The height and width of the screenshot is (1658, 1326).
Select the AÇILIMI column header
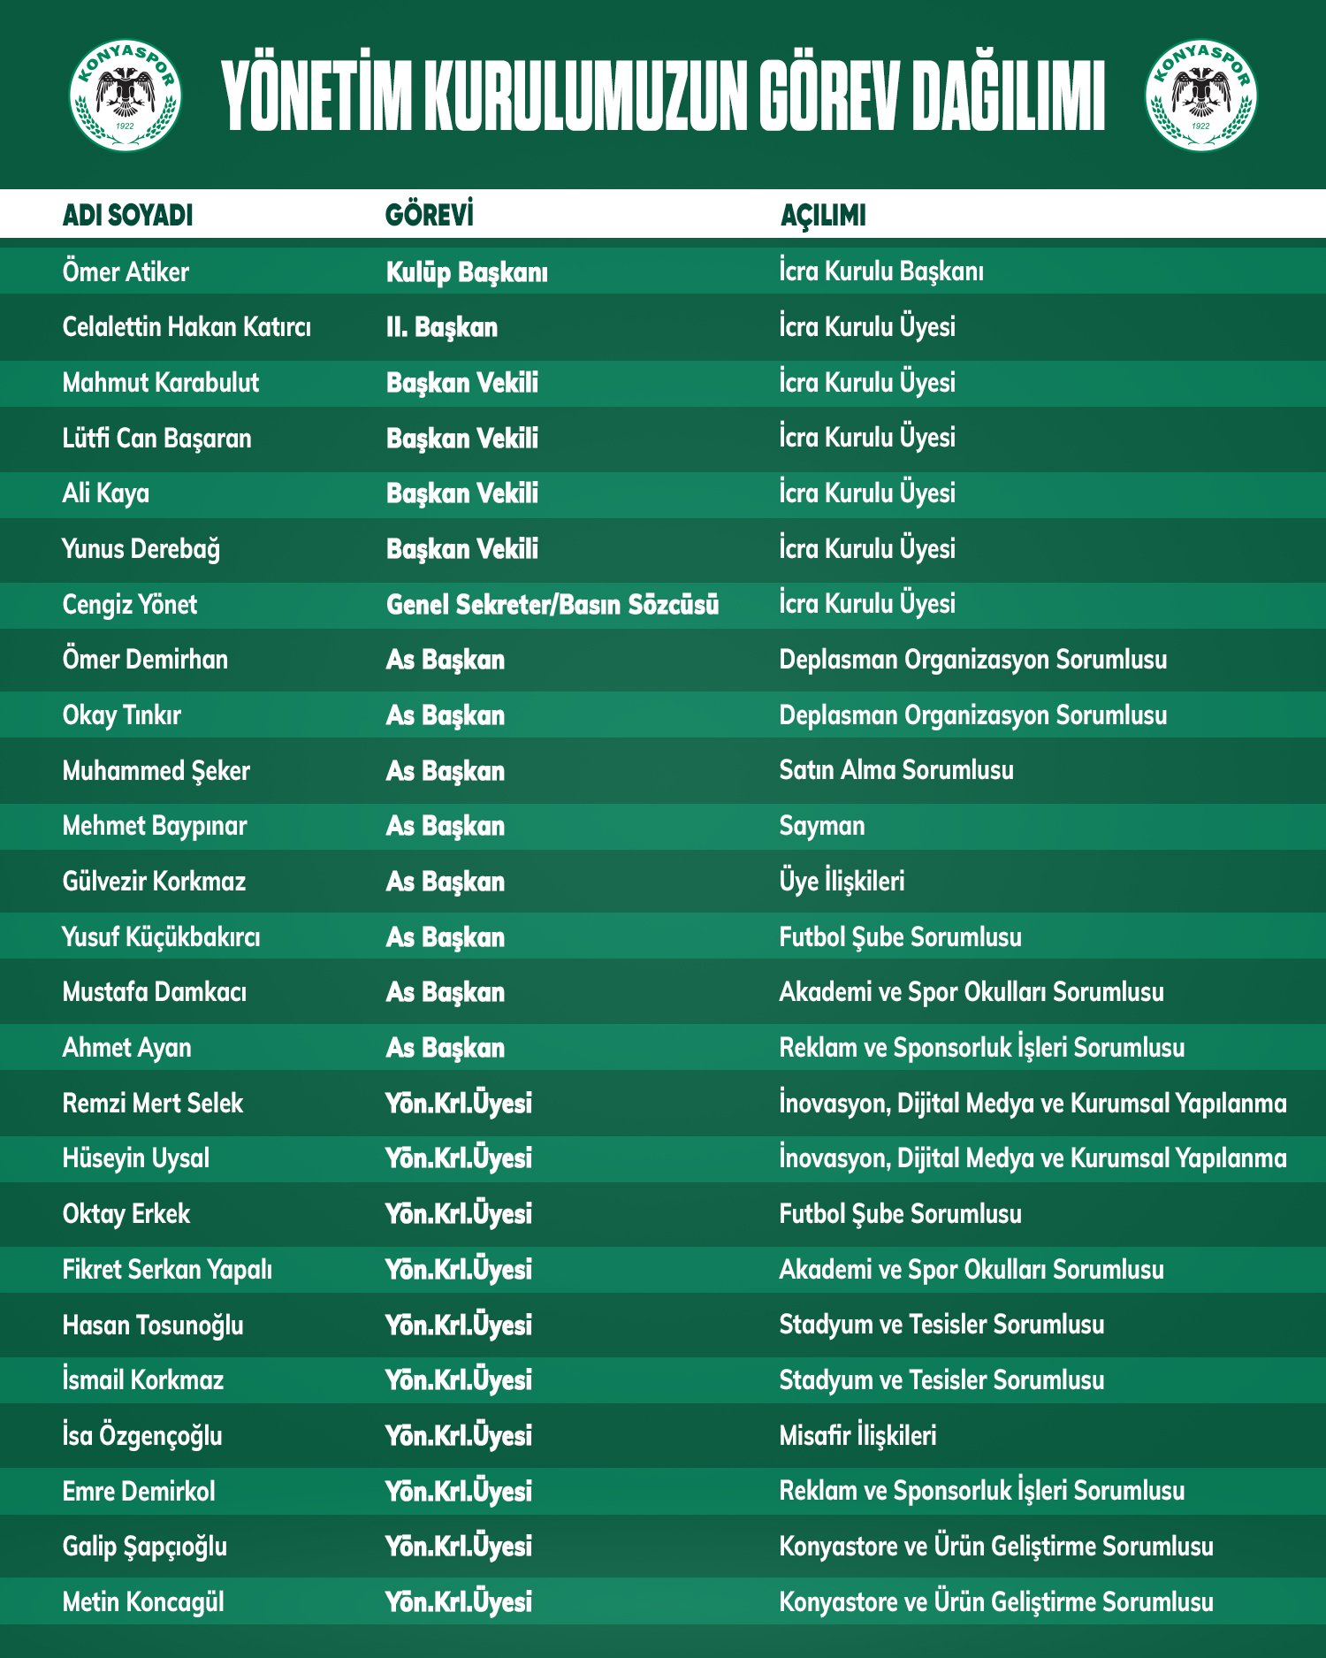pyautogui.click(x=823, y=215)
